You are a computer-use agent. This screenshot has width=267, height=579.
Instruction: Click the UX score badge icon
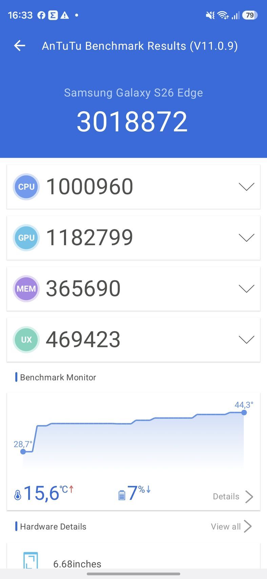tap(26, 340)
